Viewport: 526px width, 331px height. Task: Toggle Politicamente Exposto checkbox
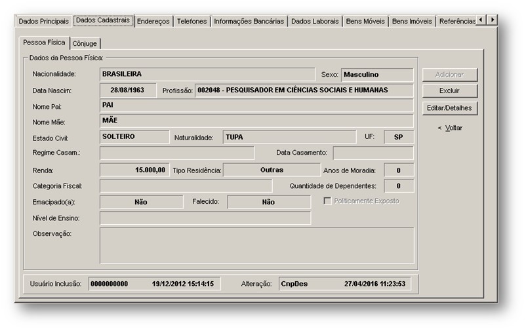coord(327,201)
